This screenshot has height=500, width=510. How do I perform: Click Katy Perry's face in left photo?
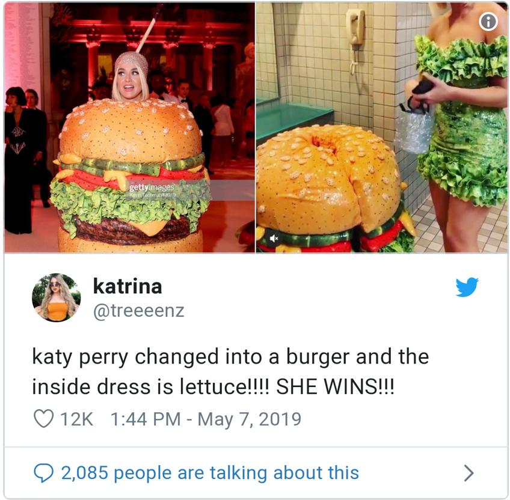coord(130,83)
